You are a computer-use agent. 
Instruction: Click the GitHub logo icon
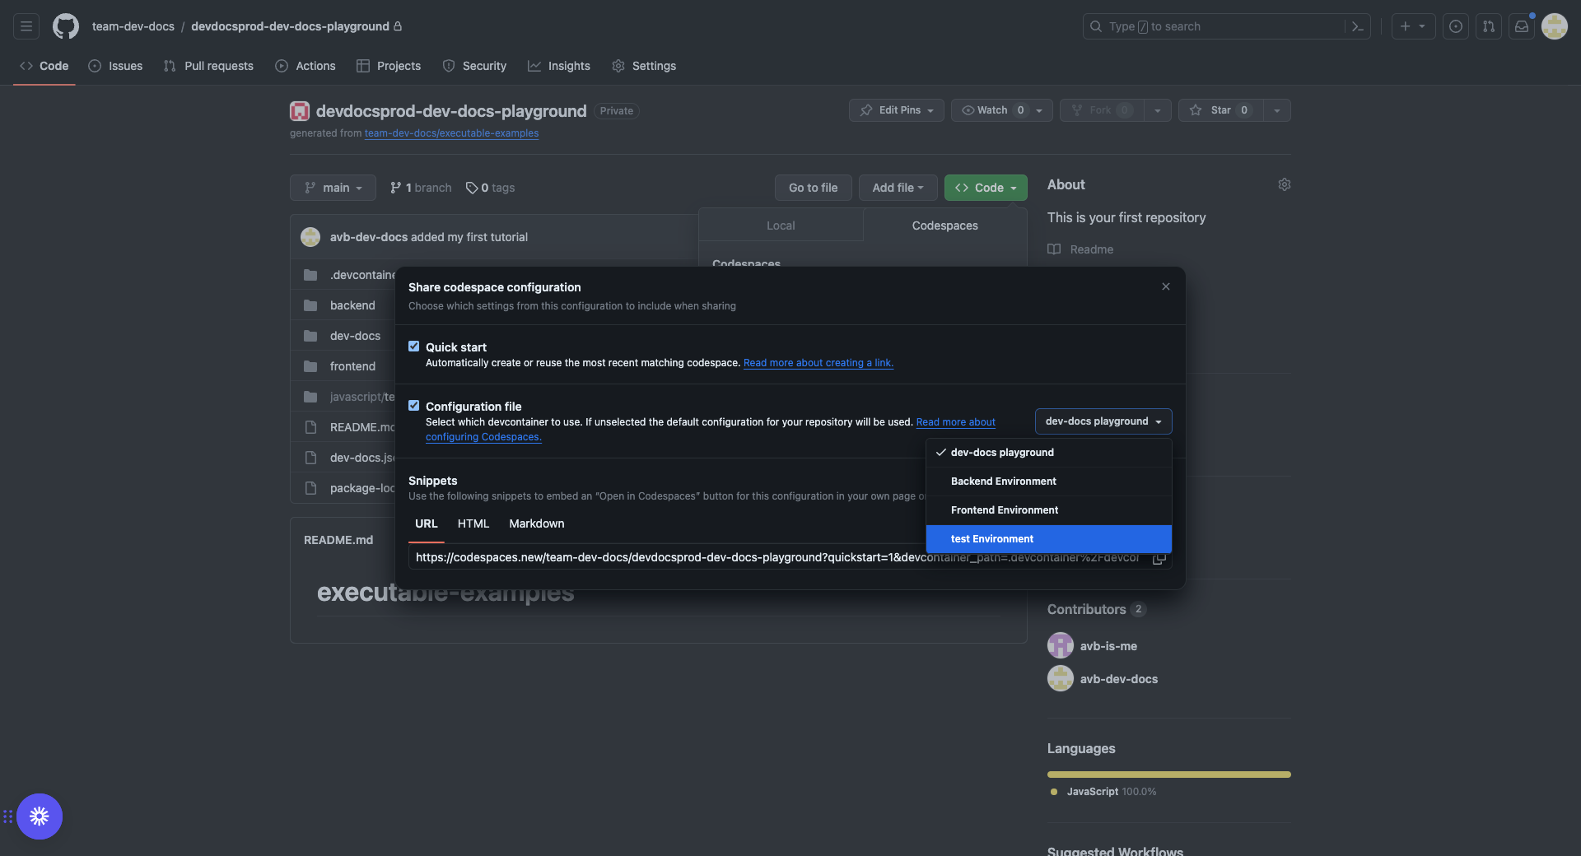click(x=66, y=26)
